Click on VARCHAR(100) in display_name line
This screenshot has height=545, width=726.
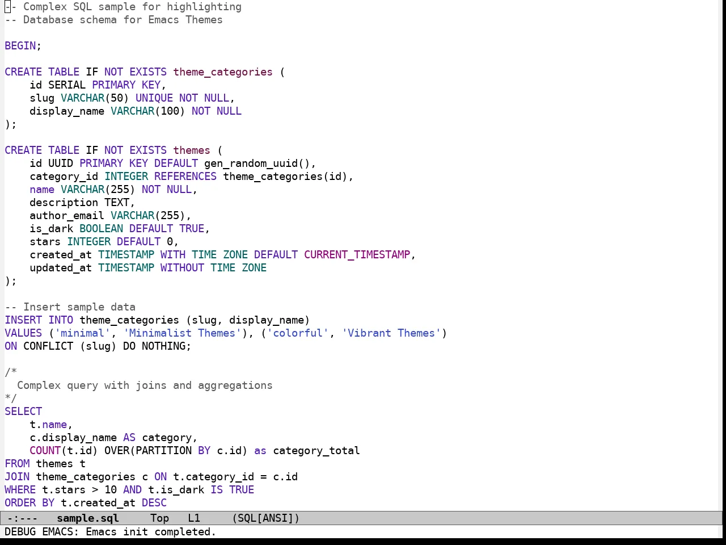pyautogui.click(x=148, y=111)
